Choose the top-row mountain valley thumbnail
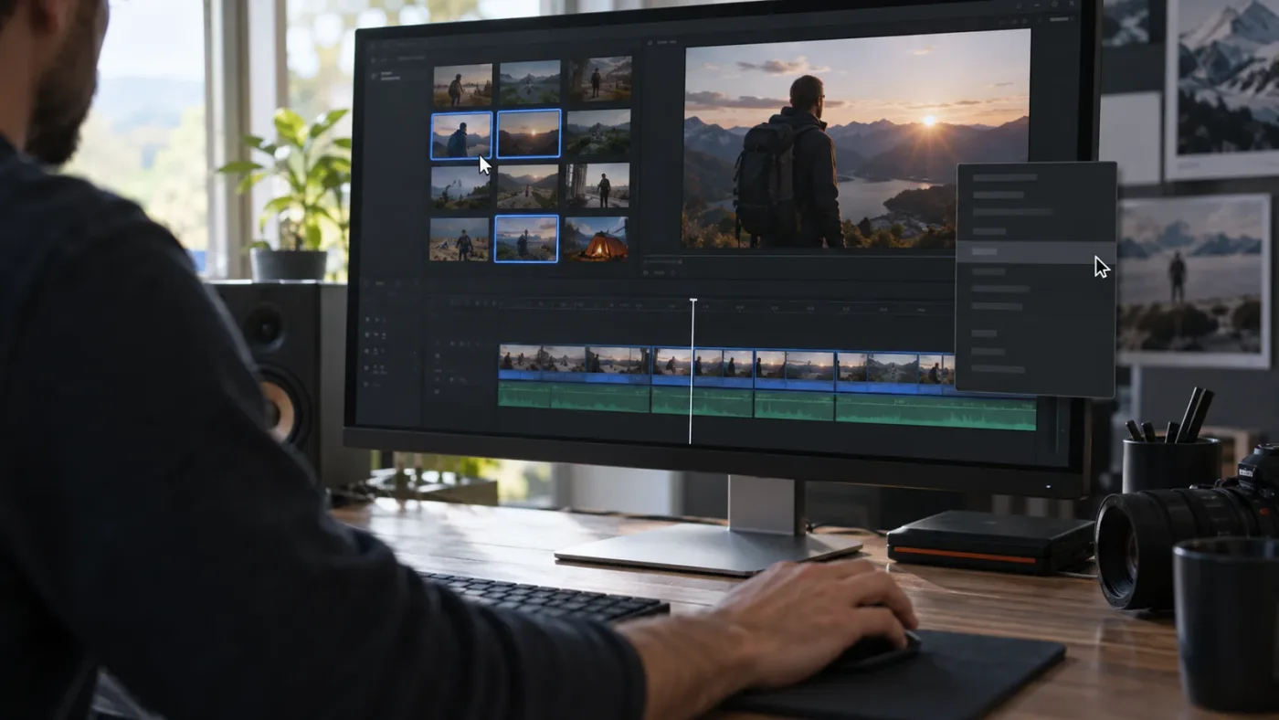 click(530, 82)
